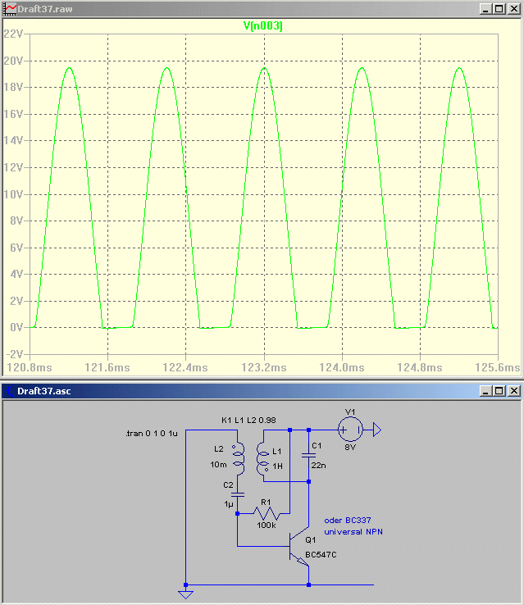The width and height of the screenshot is (524, 605).
Task: Click the bottom-left ground symbol
Action: point(185,594)
